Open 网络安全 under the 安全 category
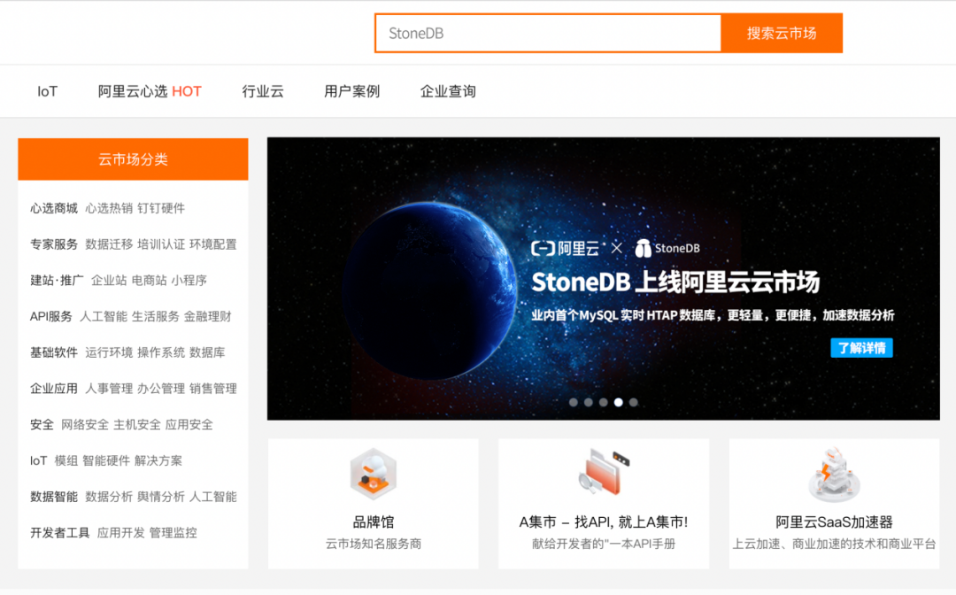 [x=87, y=425]
